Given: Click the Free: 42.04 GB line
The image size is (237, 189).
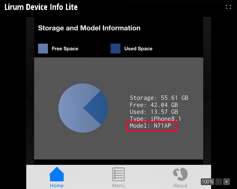Looking at the screenshot, I should click(154, 105).
